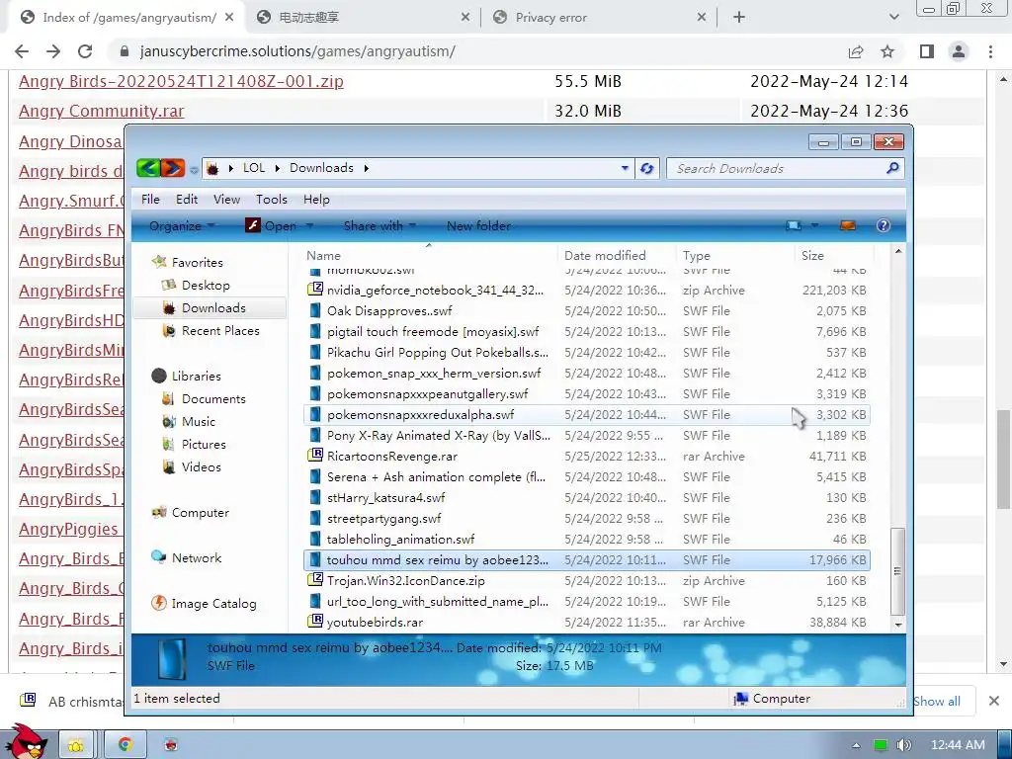The image size is (1012, 759).
Task: Open the Organize dropdown
Action: tap(182, 226)
